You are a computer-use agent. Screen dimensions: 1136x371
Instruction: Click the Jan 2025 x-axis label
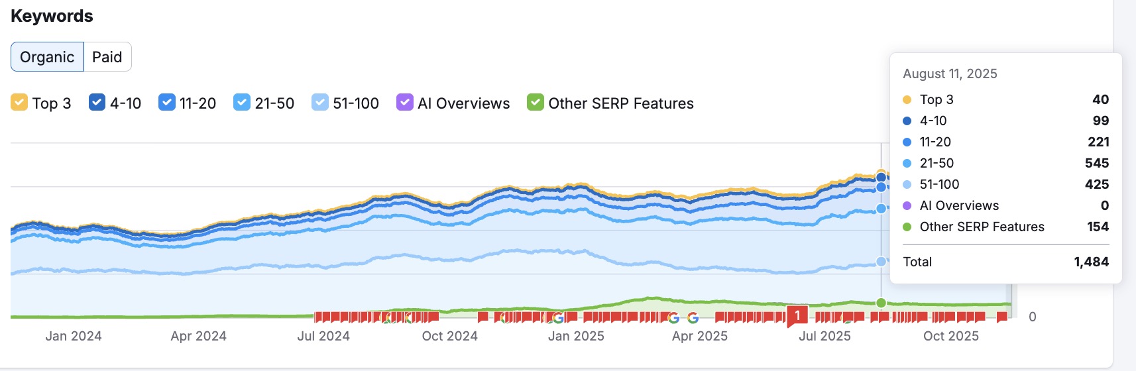point(576,336)
